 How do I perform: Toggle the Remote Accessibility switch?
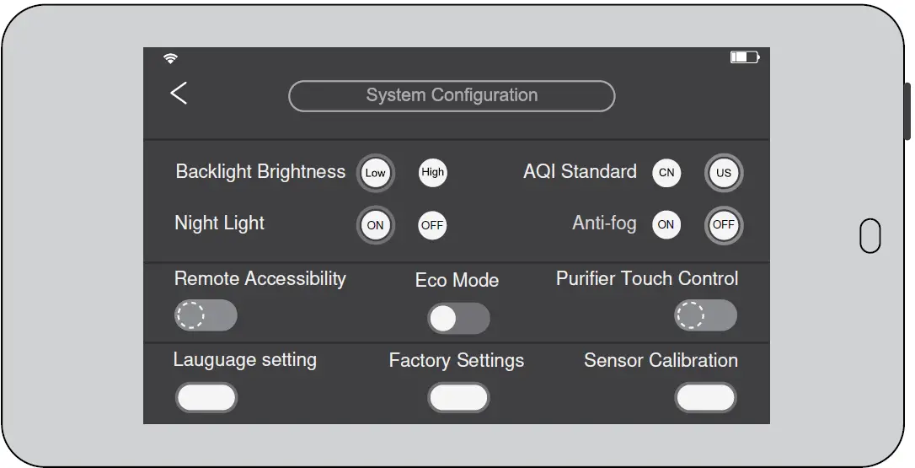pyautogui.click(x=206, y=315)
